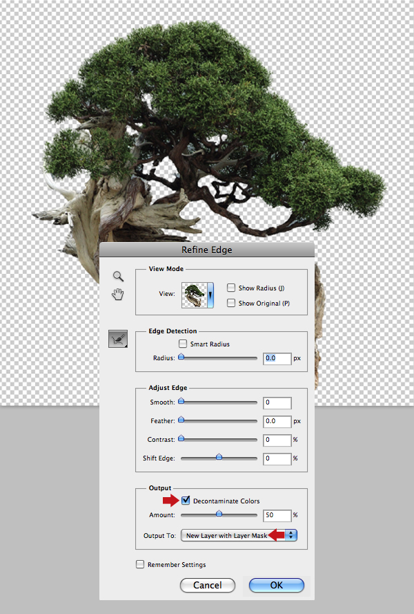
Task: Open the Output To dropdown
Action: point(239,535)
